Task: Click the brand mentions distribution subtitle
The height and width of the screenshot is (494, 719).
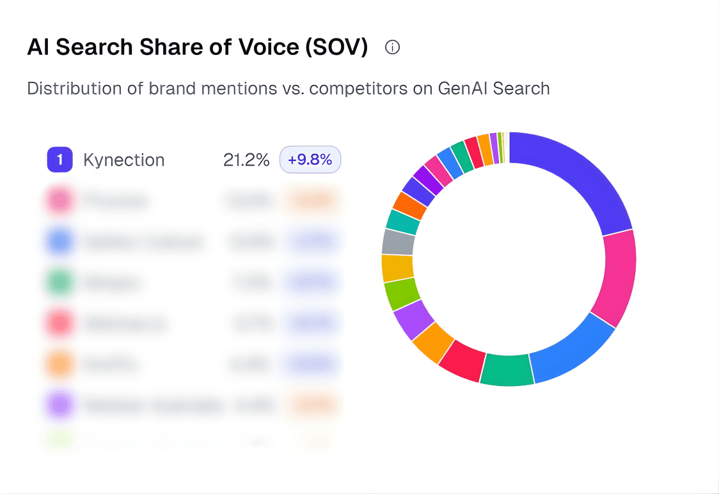Action: (288, 88)
